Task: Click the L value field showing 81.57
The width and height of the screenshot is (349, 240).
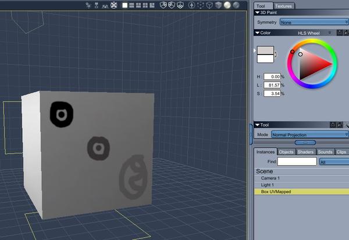Action: pyautogui.click(x=272, y=85)
